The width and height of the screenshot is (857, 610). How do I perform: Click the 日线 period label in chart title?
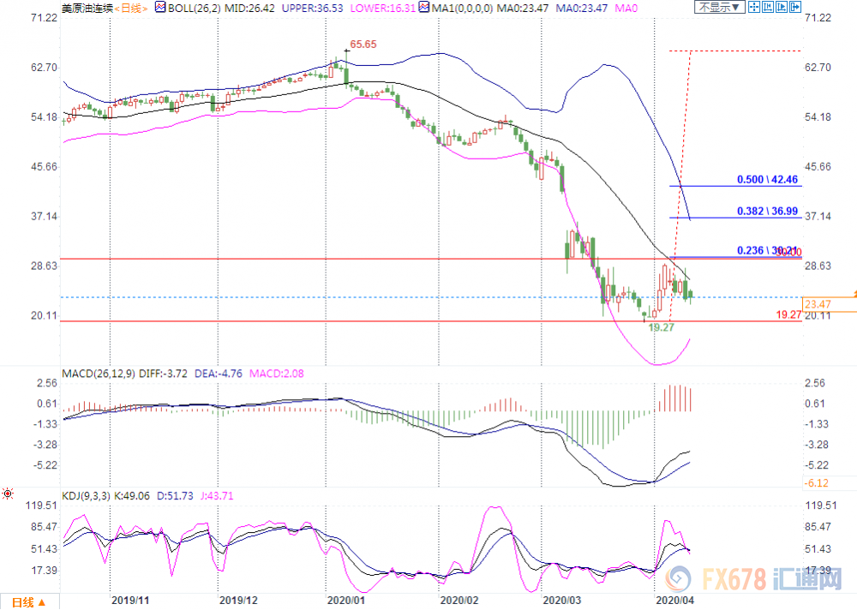[130, 8]
